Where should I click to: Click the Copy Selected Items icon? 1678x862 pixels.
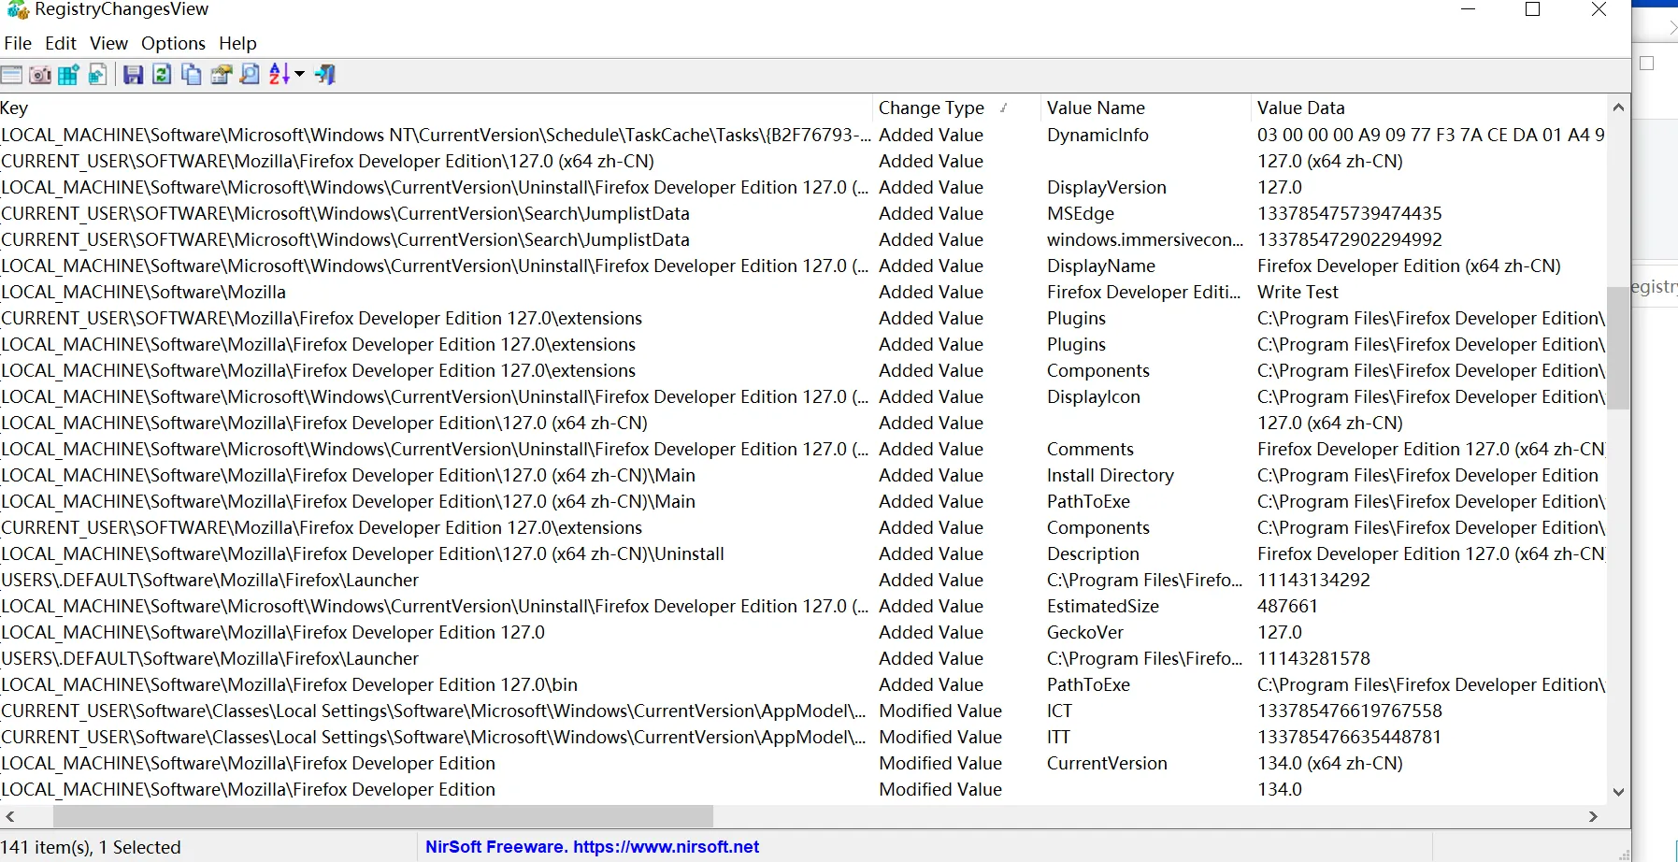tap(191, 75)
